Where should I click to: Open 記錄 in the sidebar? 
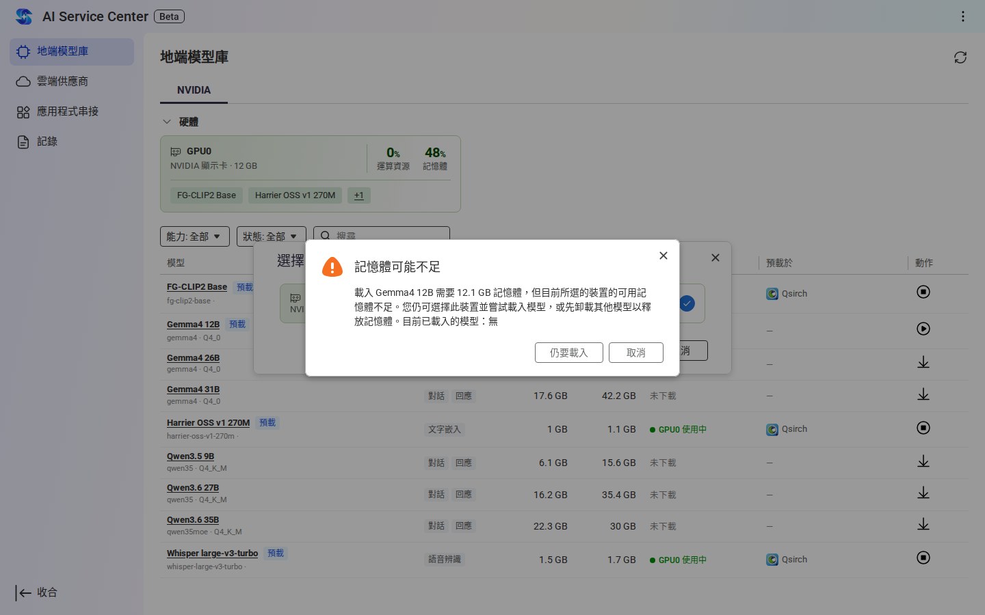72,142
